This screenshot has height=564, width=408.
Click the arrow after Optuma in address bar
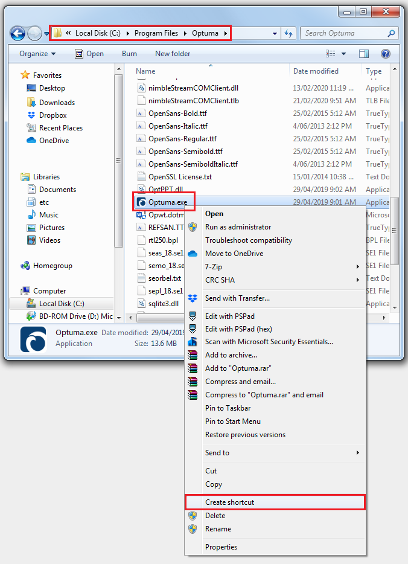coord(225,33)
